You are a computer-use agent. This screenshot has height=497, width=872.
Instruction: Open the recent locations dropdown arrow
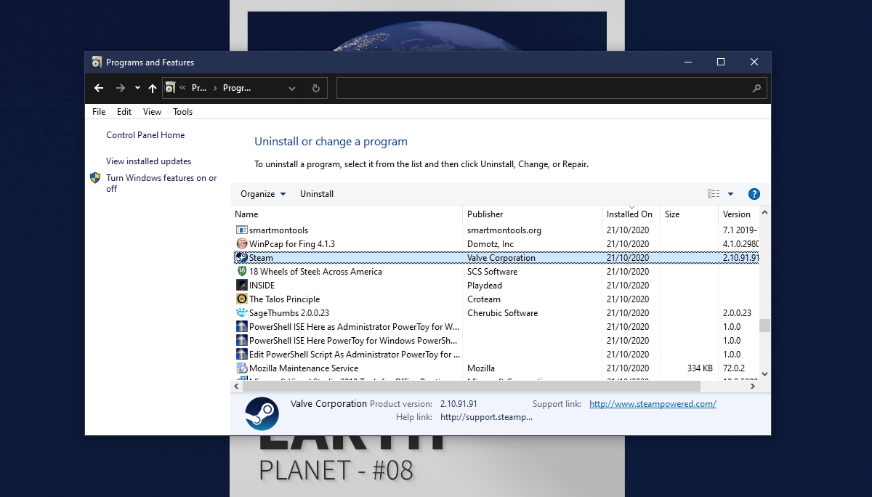point(137,88)
